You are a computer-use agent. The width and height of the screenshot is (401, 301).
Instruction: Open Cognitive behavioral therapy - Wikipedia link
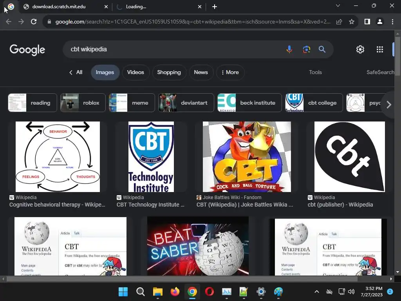[x=57, y=205]
